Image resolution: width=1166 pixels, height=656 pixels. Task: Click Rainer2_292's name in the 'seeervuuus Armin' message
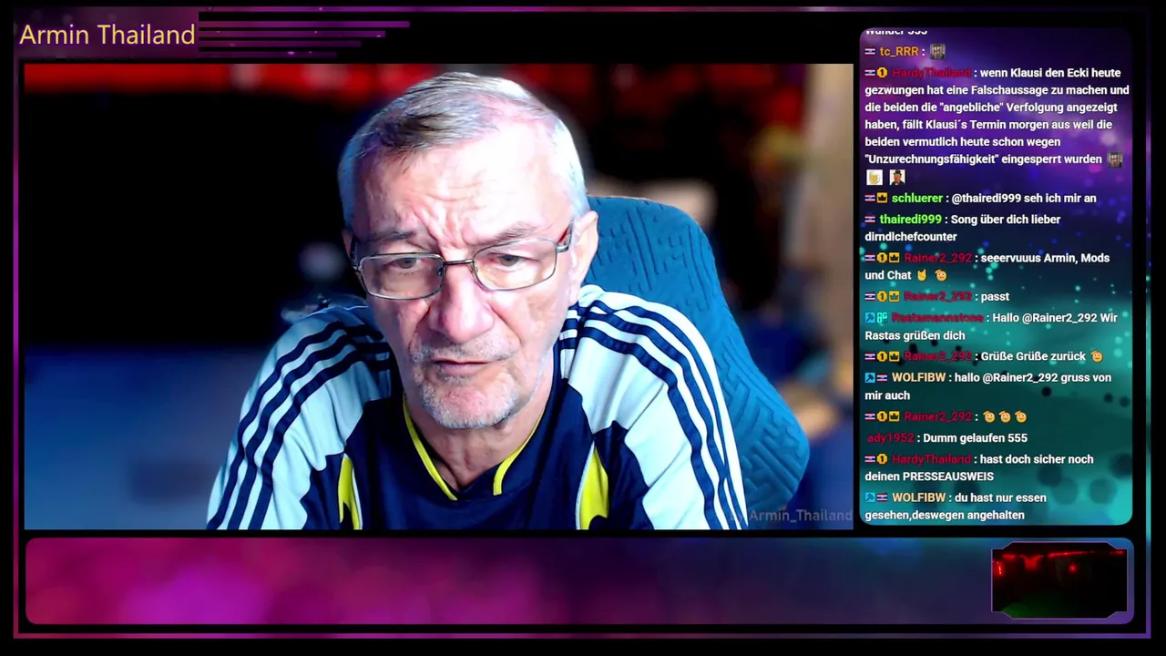click(937, 259)
